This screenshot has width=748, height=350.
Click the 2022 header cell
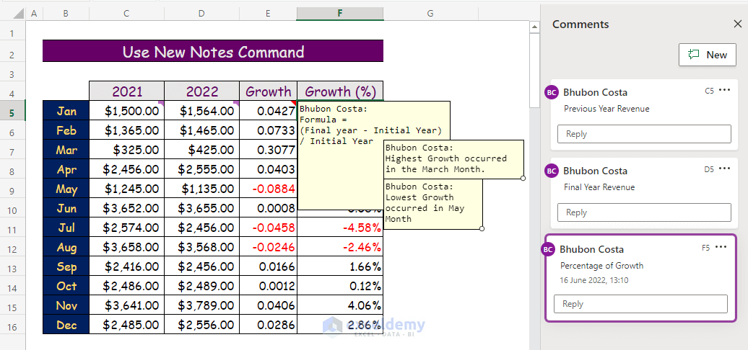pyautogui.click(x=201, y=91)
